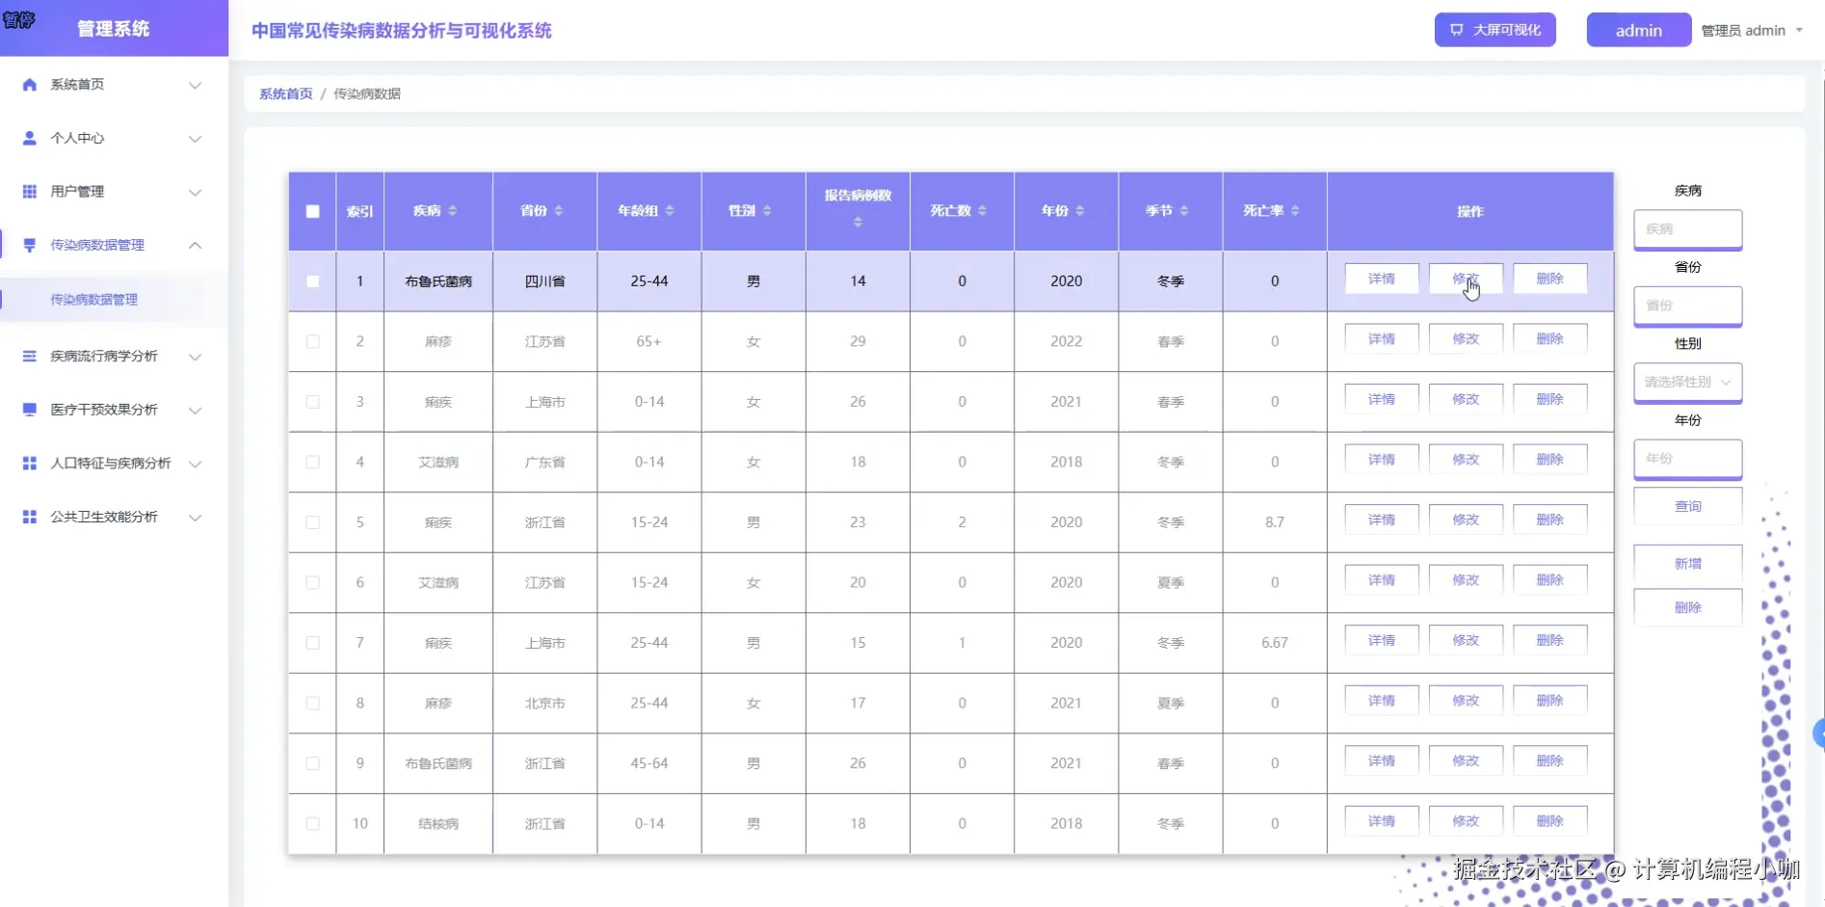Click 详情 for row 1 布鲁氏菌病
Image resolution: width=1825 pixels, height=907 pixels.
point(1381,279)
